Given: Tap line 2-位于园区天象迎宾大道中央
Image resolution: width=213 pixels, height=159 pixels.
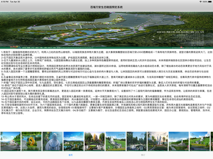Looking at the screenshot, I should [x=56, y=58].
